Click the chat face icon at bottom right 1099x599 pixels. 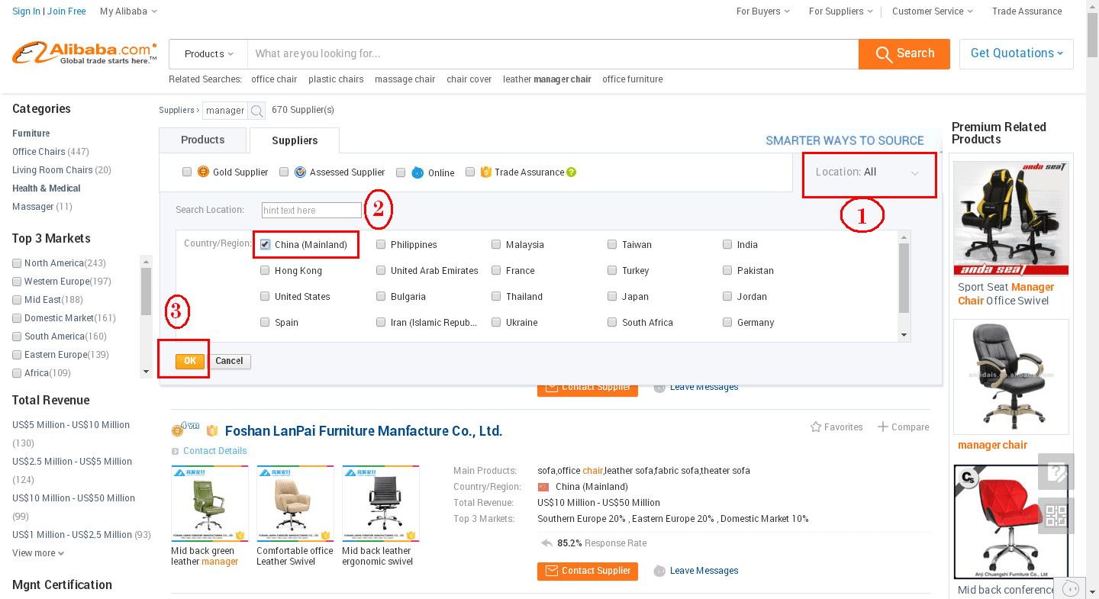point(1072,588)
